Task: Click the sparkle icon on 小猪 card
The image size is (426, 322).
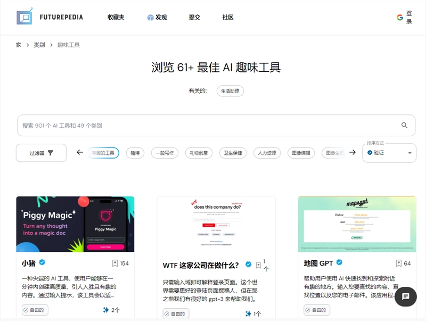Action: [106, 310]
